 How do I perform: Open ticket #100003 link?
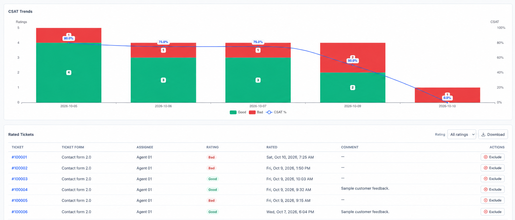coord(20,179)
